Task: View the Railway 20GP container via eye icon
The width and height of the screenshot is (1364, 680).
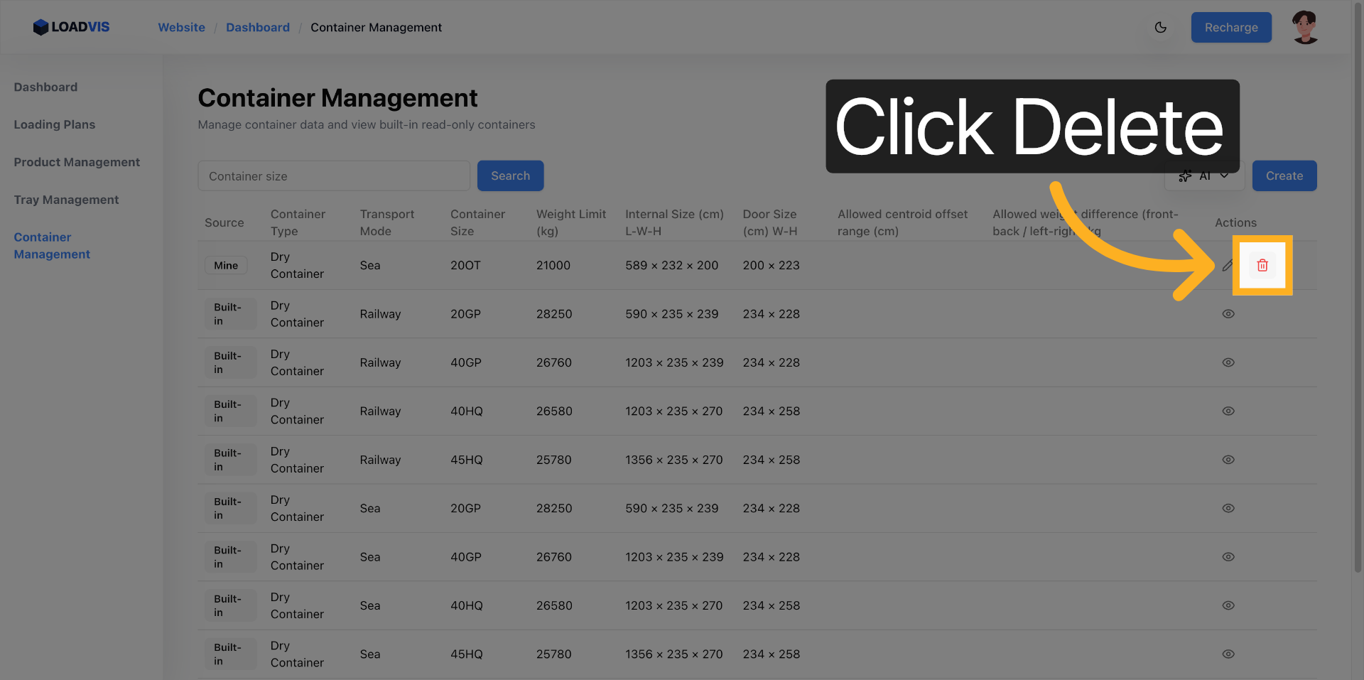Action: (1228, 314)
